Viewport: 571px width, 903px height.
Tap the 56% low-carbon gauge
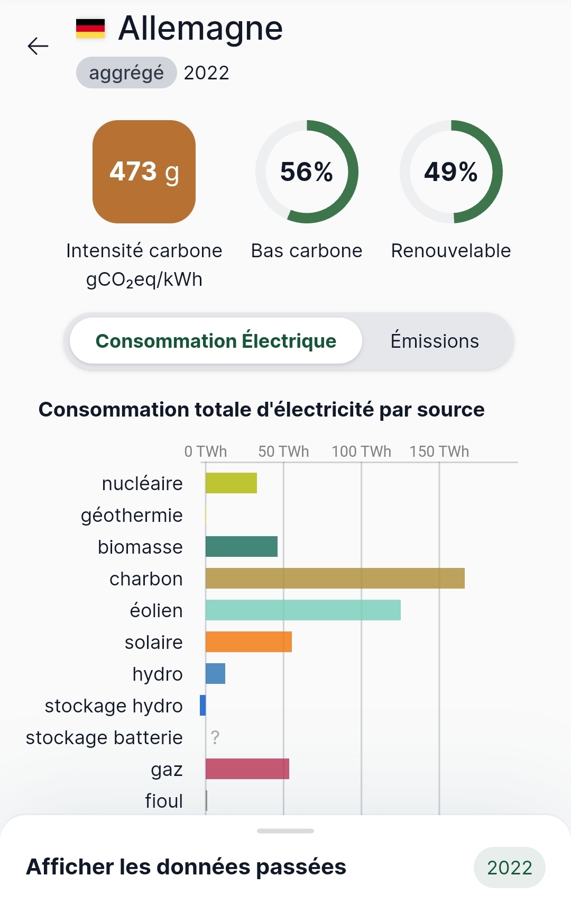pos(307,171)
